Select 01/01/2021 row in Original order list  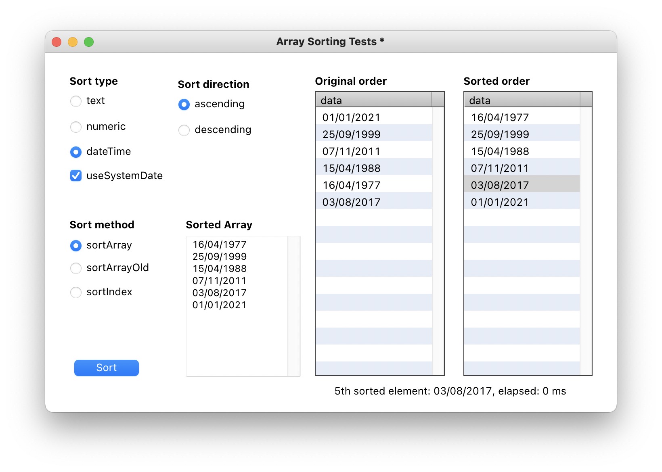[373, 117]
